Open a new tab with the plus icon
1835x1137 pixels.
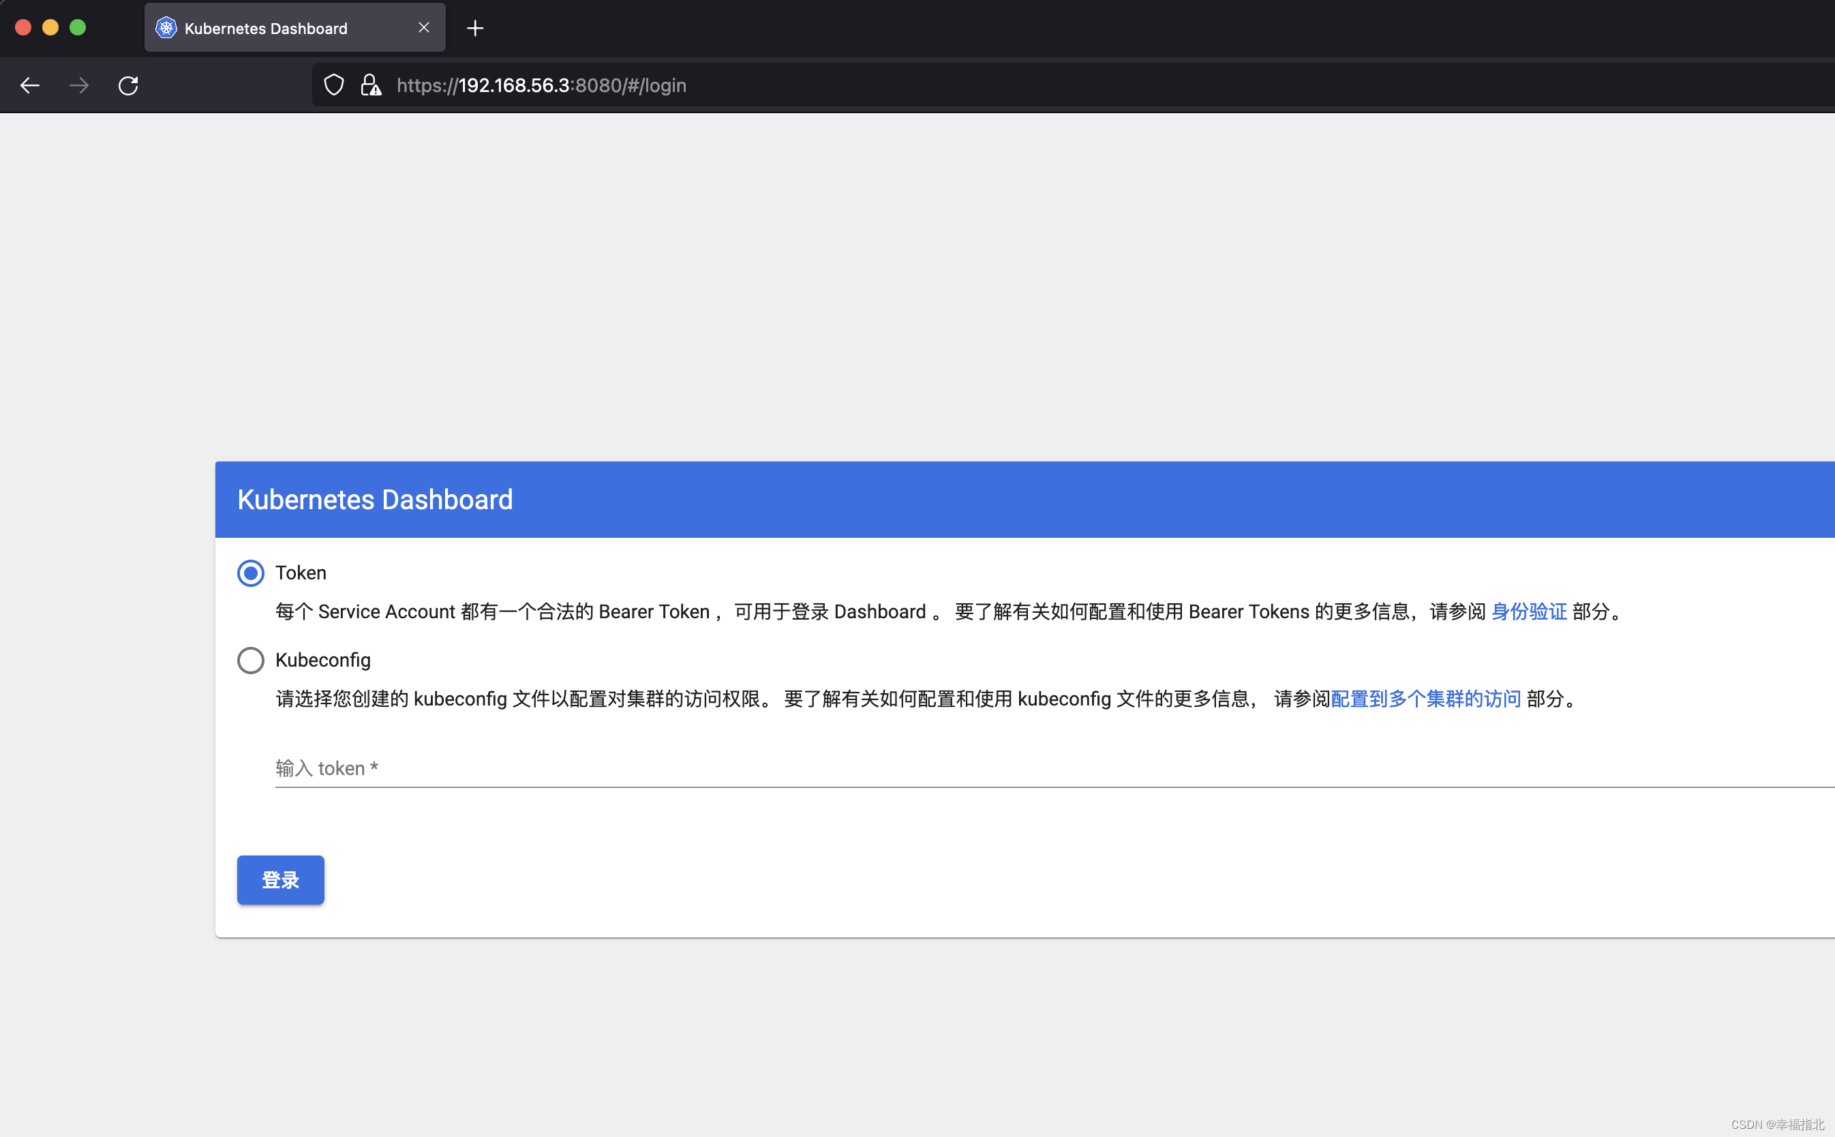(x=475, y=29)
